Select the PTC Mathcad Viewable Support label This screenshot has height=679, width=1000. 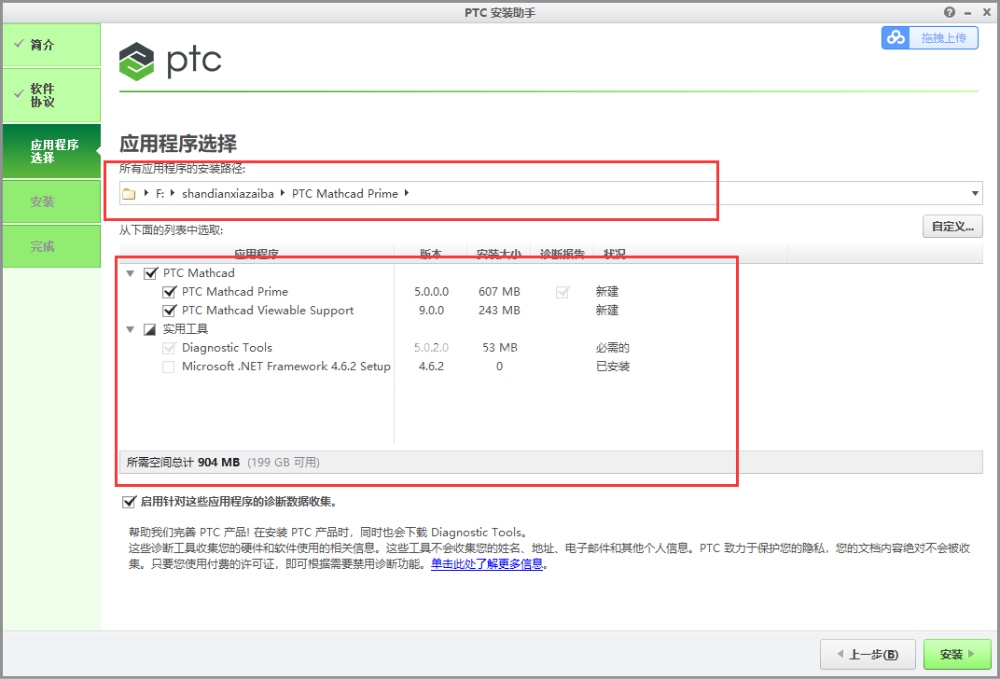tap(268, 311)
